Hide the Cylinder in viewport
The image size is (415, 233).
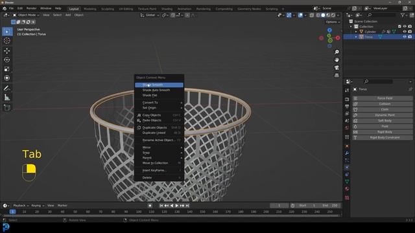[405, 32]
